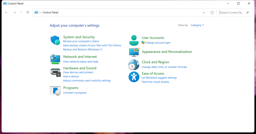Maximize the Control Panel window

[238, 3]
